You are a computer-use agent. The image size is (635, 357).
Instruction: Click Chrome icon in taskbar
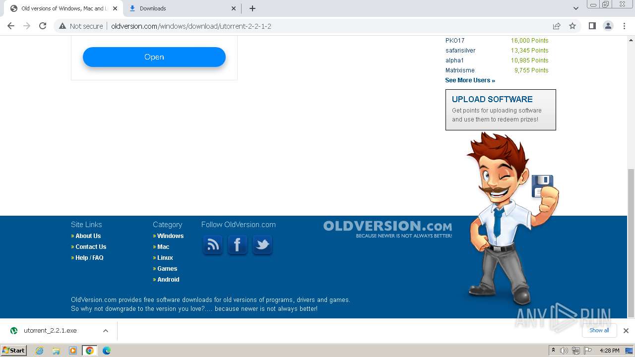[90, 351]
